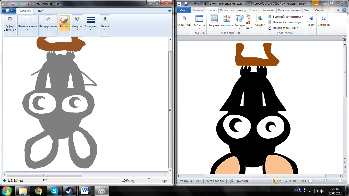
Task: Switch to Ссылки tab in Word
Action: 254,10
